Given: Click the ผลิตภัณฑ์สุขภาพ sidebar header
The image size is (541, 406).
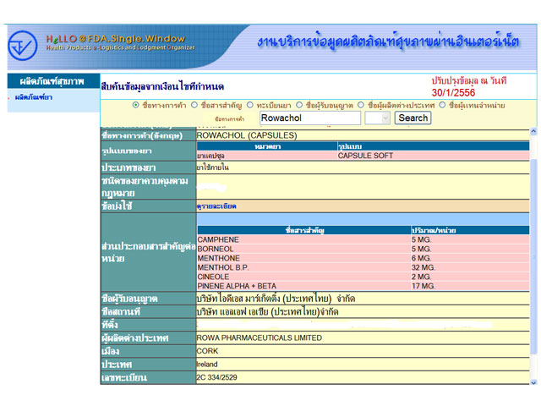Looking at the screenshot, I should [52, 81].
